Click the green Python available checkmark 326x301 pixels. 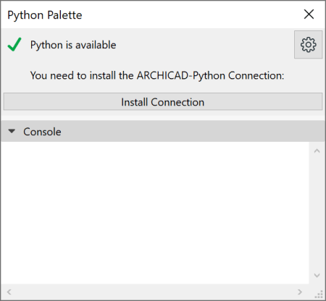tap(14, 45)
